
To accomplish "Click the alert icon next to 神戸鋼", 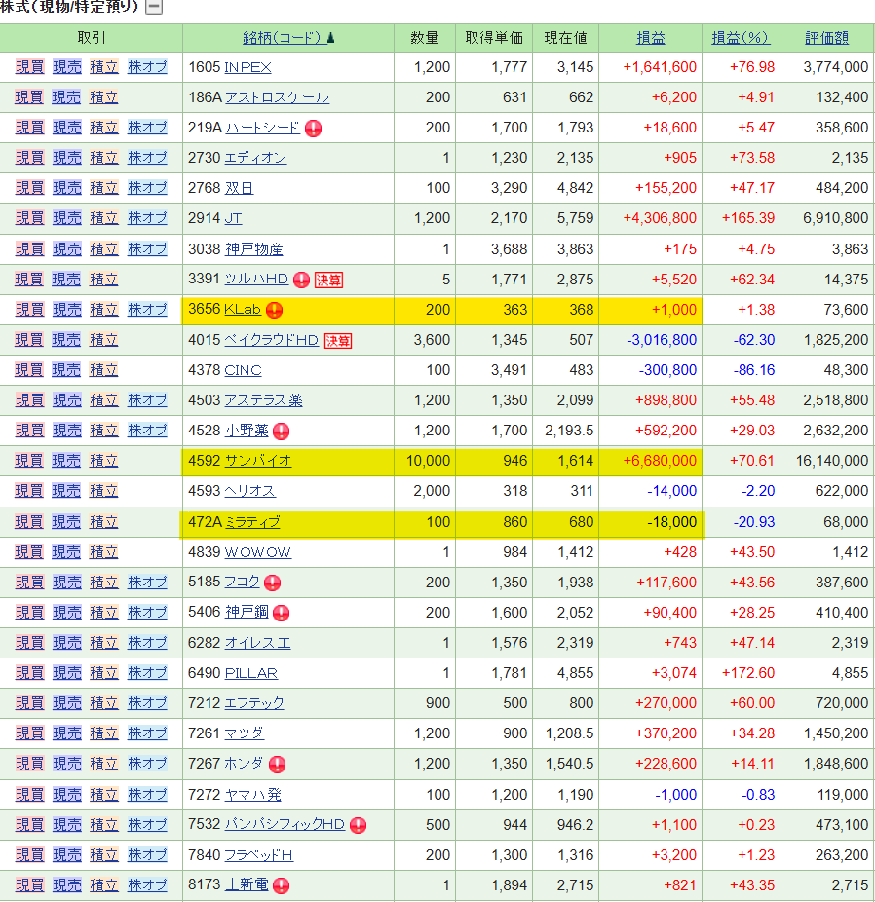I will click(282, 613).
